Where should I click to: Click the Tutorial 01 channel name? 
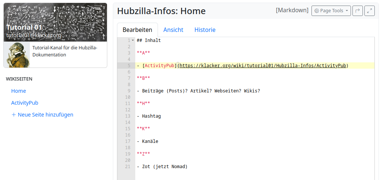coord(24,27)
